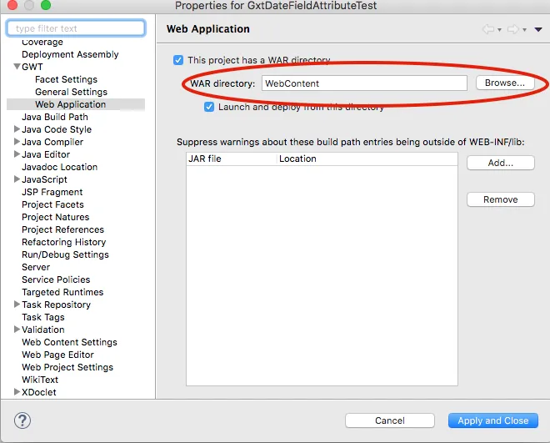Expand the Validation node
Screen dimensions: 550x443
point(17,330)
